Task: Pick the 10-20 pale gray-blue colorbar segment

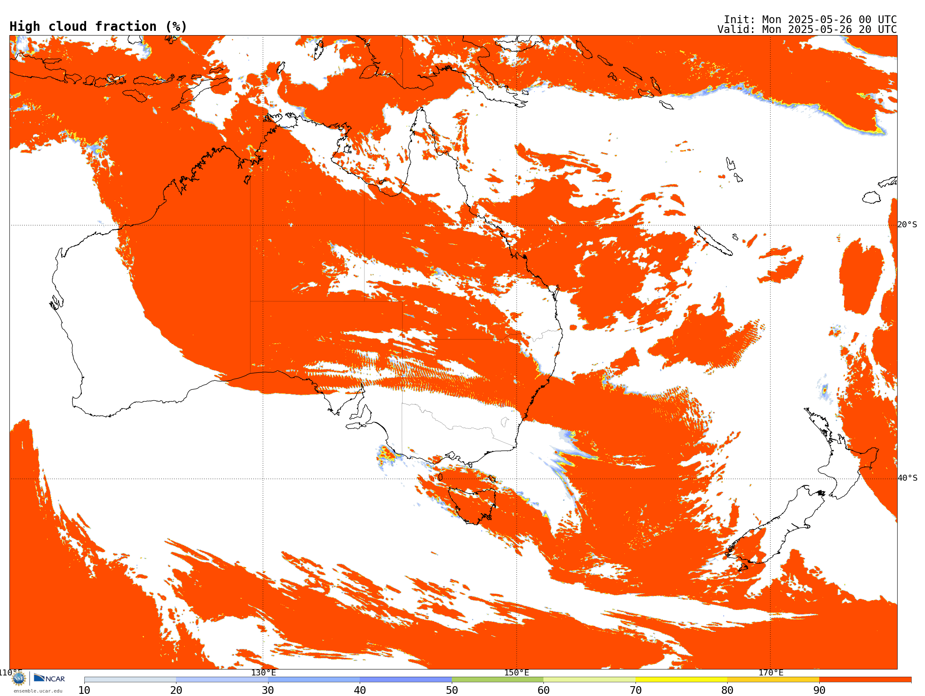Action: pyautogui.click(x=130, y=680)
